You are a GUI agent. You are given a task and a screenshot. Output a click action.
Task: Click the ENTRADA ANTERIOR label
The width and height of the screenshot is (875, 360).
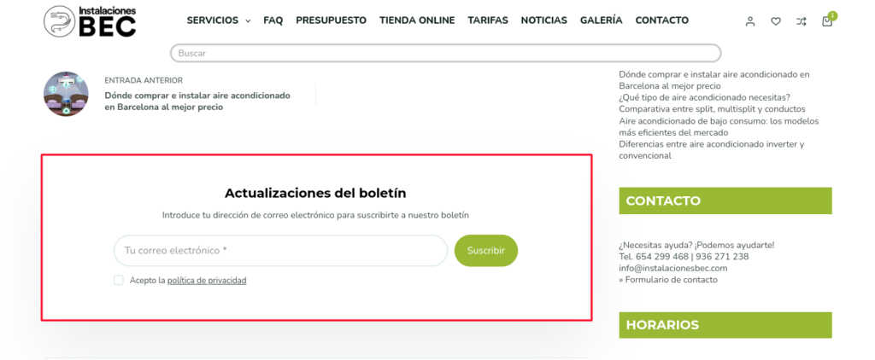coord(144,81)
